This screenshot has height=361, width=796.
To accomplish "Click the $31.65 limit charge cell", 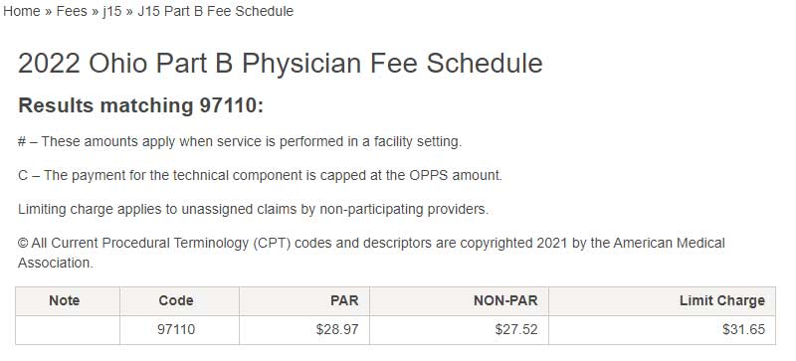I will click(662, 330).
